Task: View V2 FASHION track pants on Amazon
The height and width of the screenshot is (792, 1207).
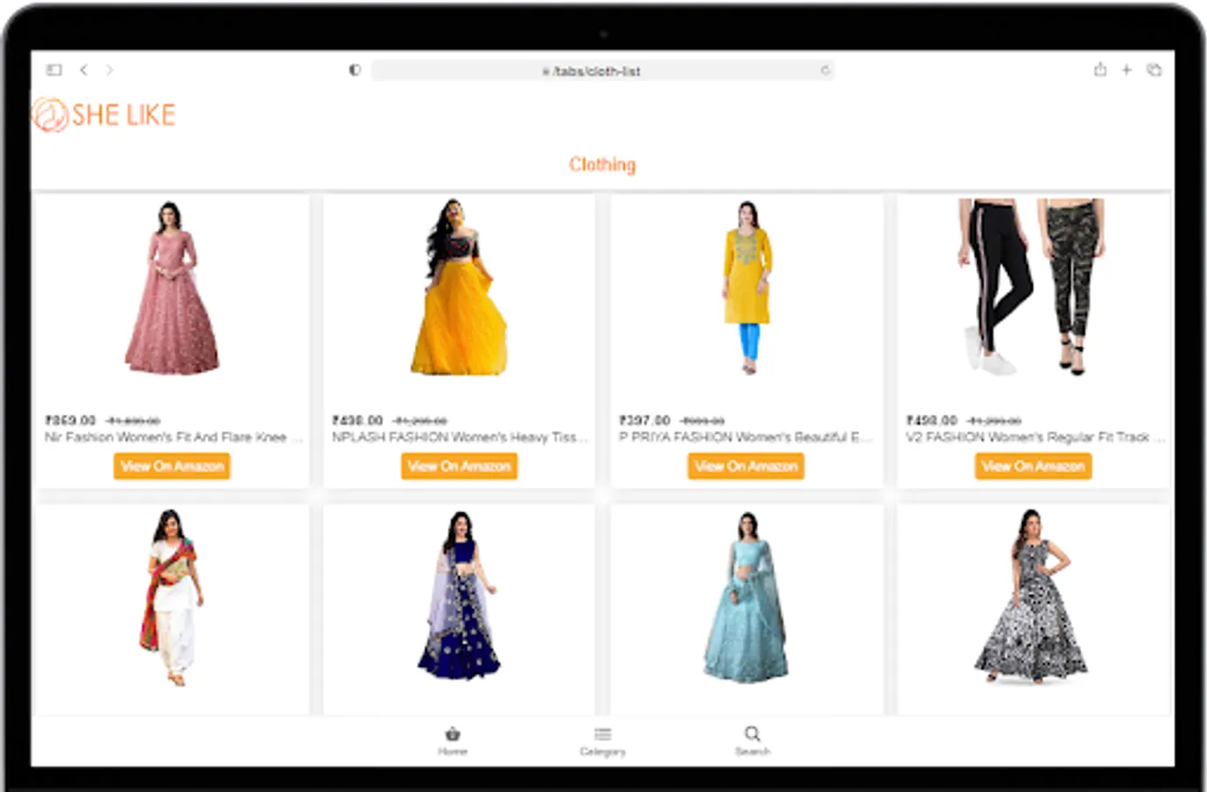Action: pos(1033,466)
